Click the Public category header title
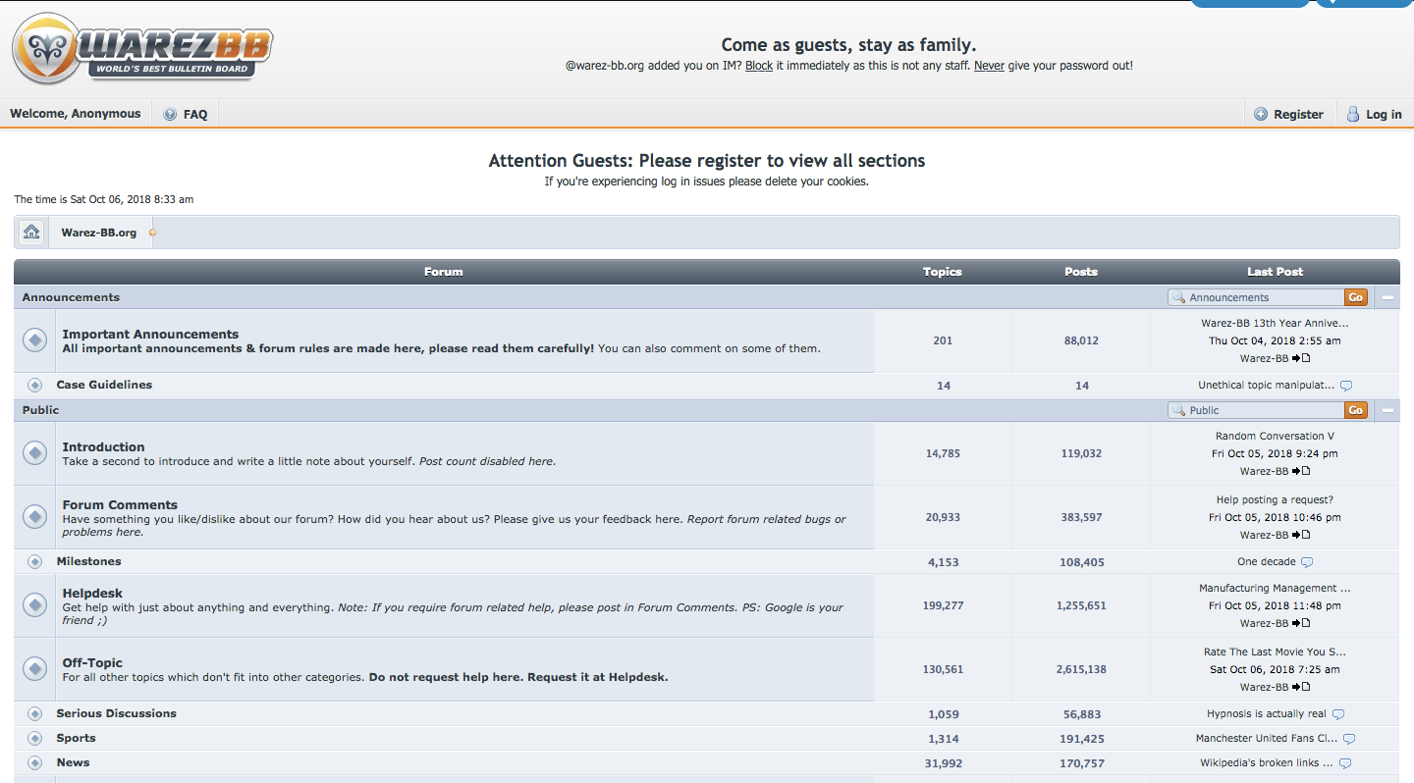The image size is (1414, 783). [40, 410]
